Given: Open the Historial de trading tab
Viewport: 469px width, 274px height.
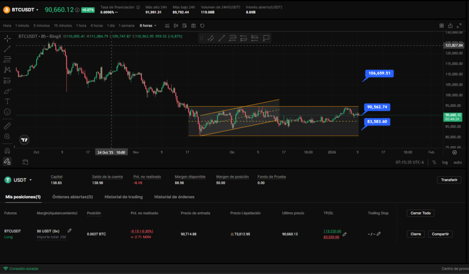Looking at the screenshot, I should click(123, 197).
